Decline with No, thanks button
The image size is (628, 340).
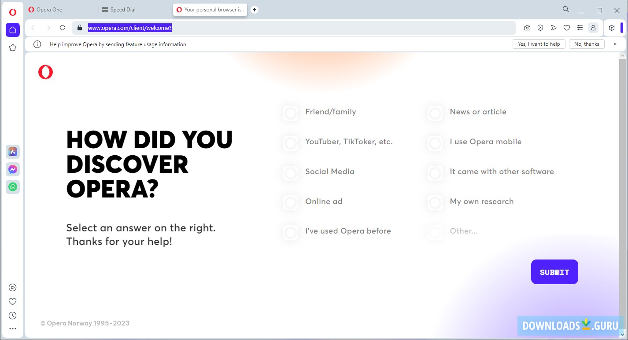coord(587,44)
